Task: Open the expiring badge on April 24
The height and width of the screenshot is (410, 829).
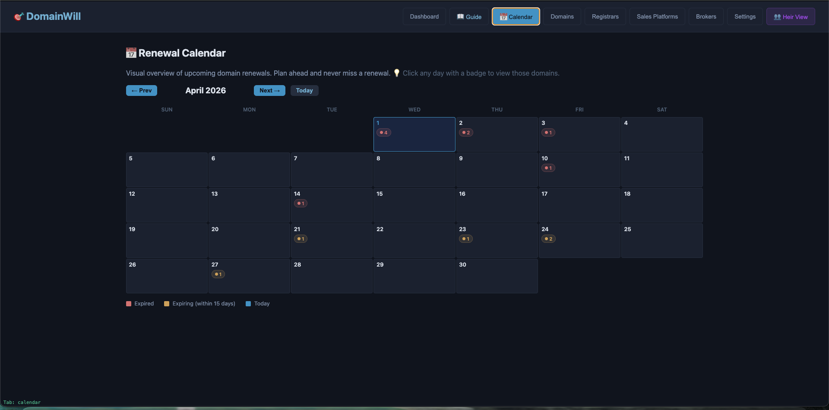Action: pyautogui.click(x=548, y=239)
